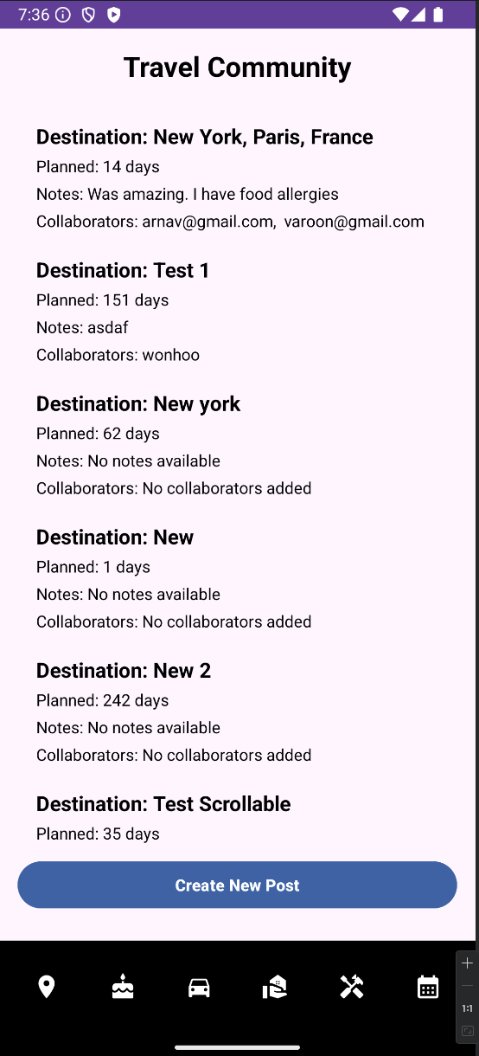Screen dimensions: 479x1056
Task: Tap the gesture navigation home pill
Action: 238,1047
